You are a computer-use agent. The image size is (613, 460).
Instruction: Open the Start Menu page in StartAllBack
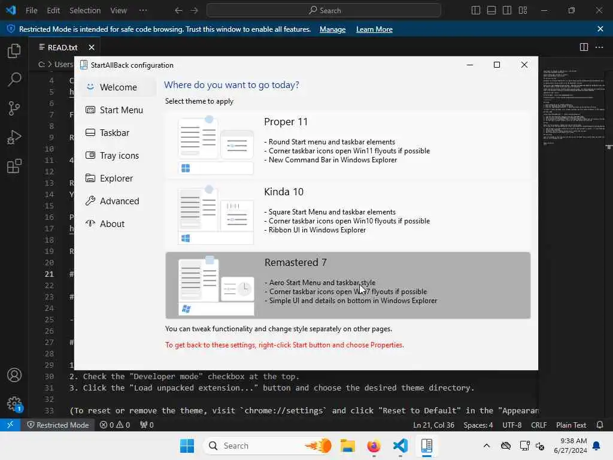click(119, 110)
